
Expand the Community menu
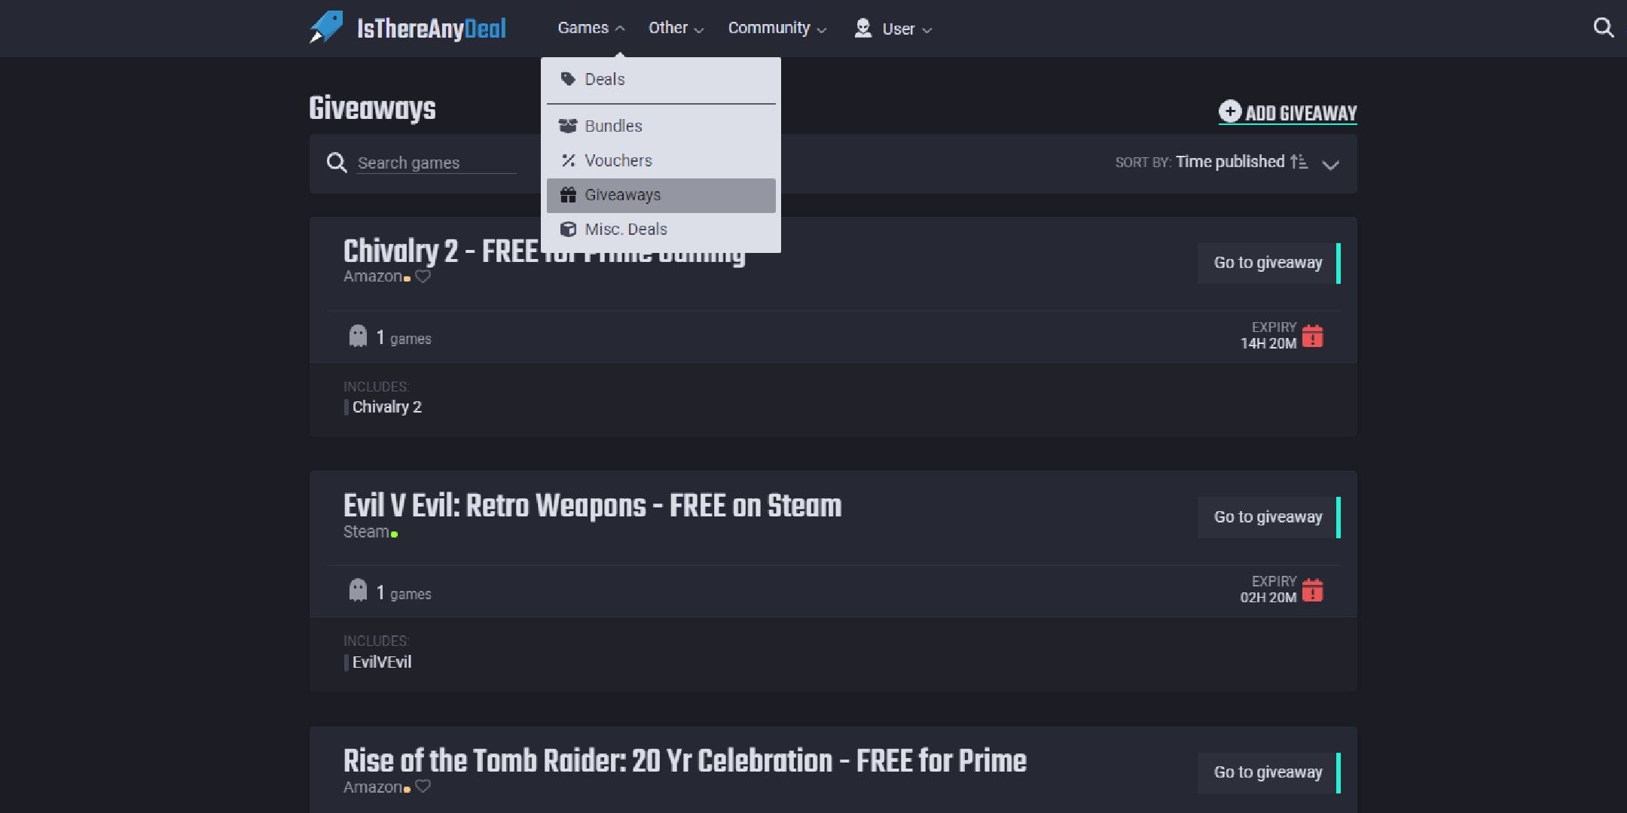click(x=777, y=28)
